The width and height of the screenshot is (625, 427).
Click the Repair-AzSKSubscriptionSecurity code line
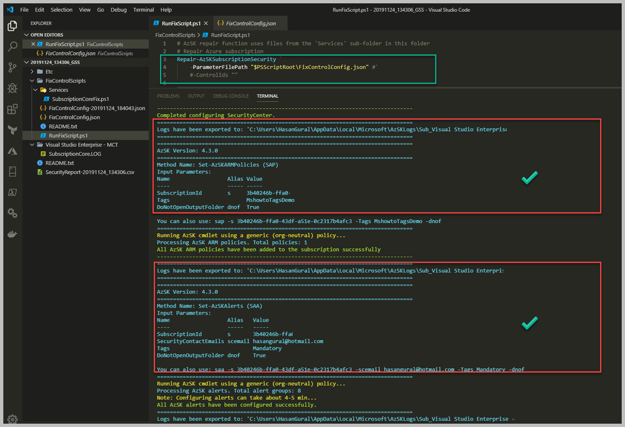coord(228,59)
